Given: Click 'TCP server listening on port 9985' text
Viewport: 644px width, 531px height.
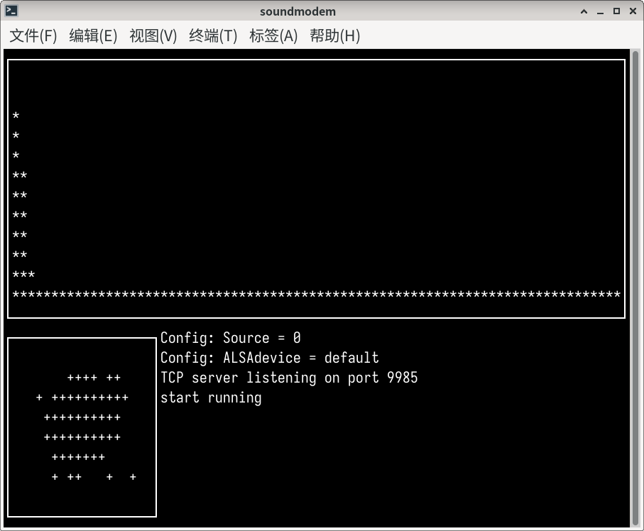Looking at the screenshot, I should [x=289, y=378].
